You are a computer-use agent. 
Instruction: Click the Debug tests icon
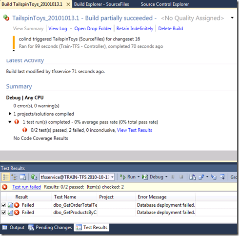pos(145,177)
